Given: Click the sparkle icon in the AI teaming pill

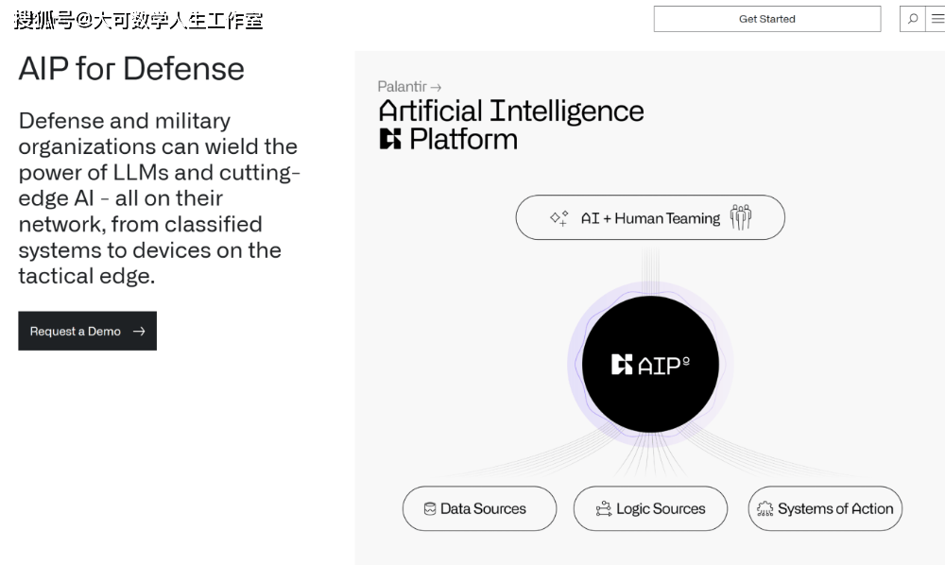Looking at the screenshot, I should pos(559,218).
